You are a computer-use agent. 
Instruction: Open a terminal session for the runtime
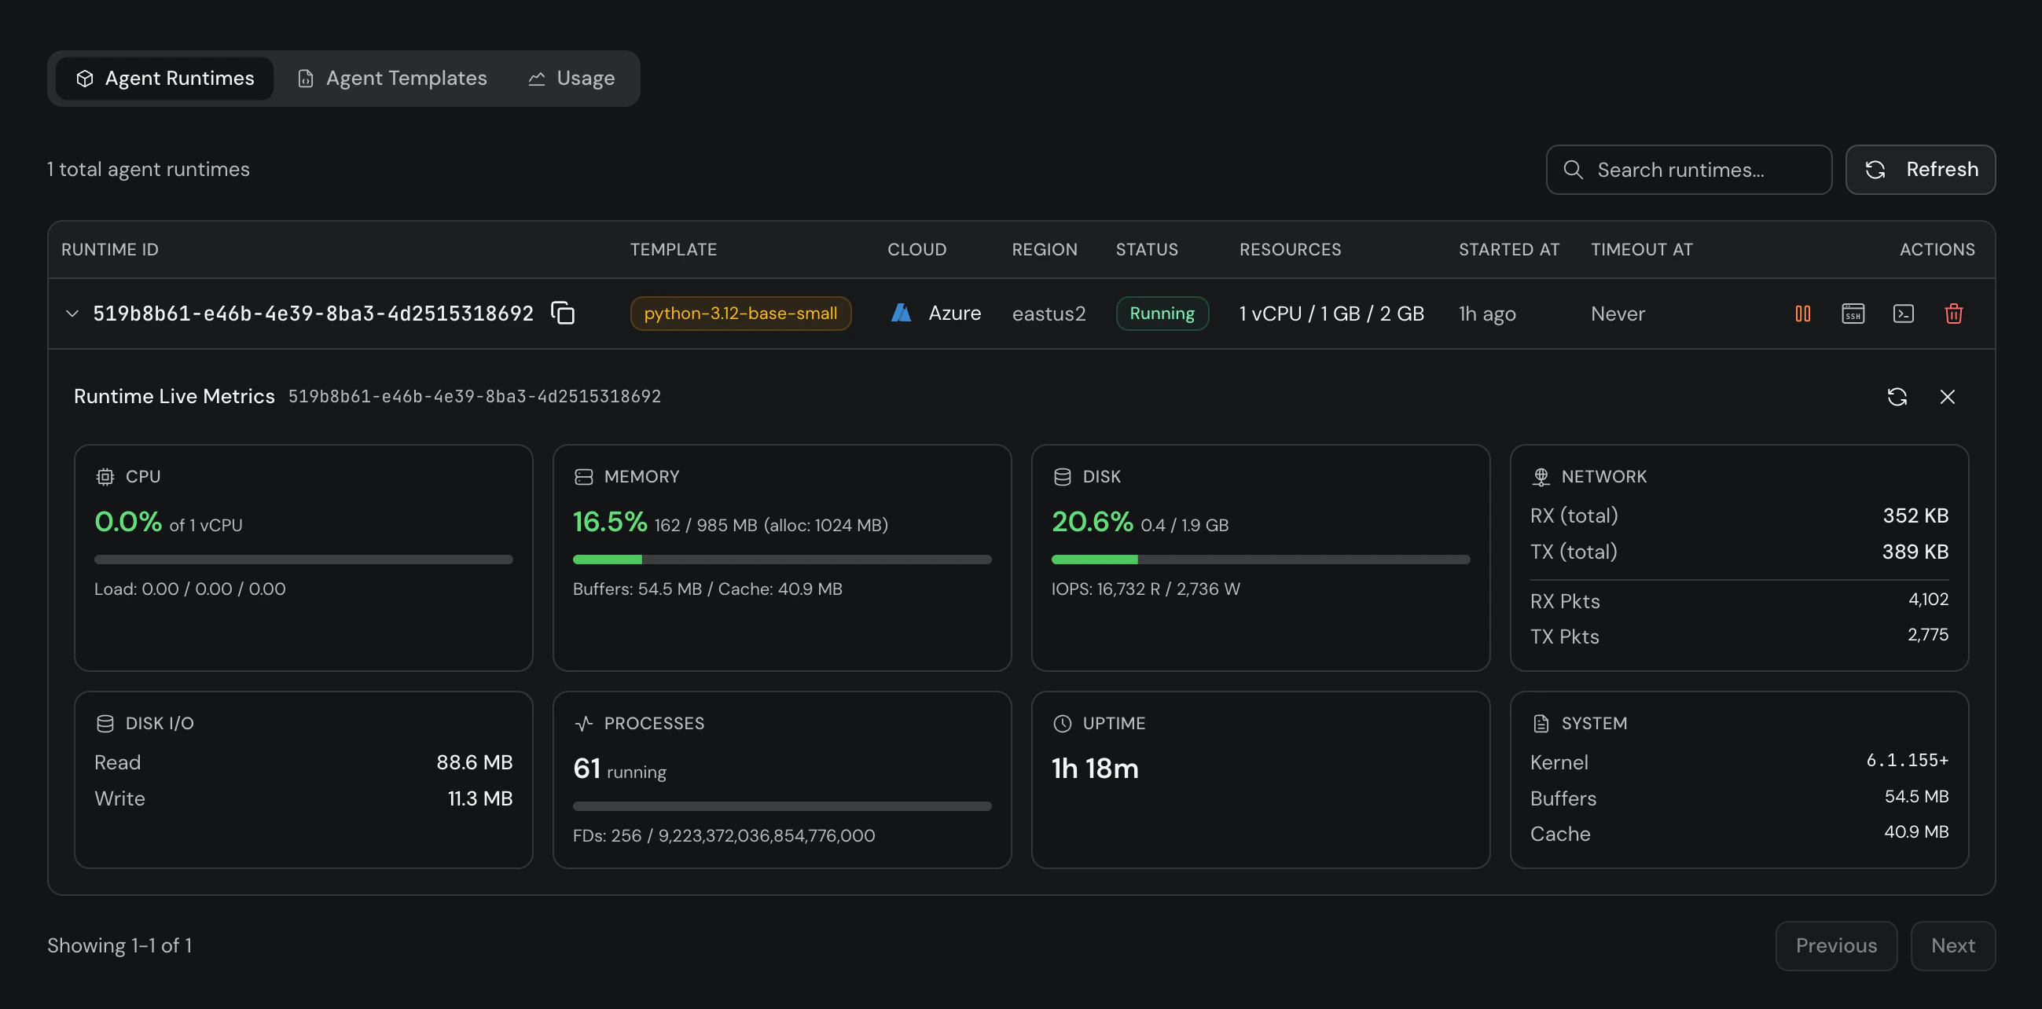(1904, 313)
